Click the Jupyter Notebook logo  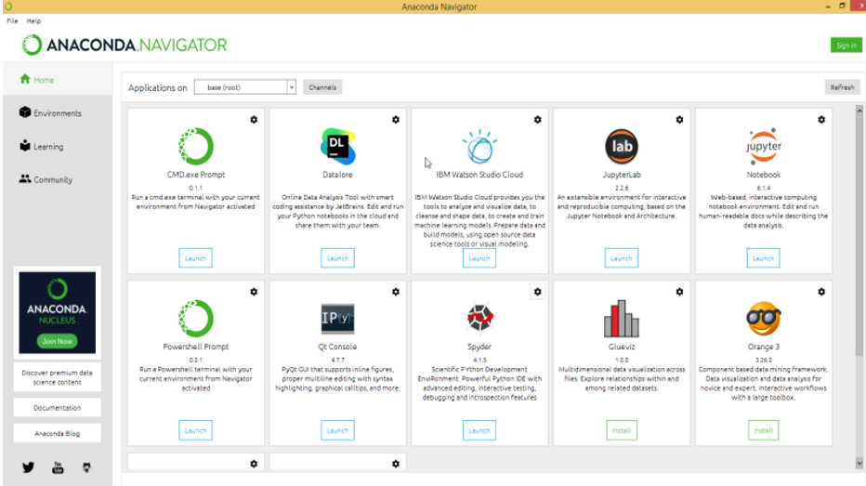click(x=763, y=146)
